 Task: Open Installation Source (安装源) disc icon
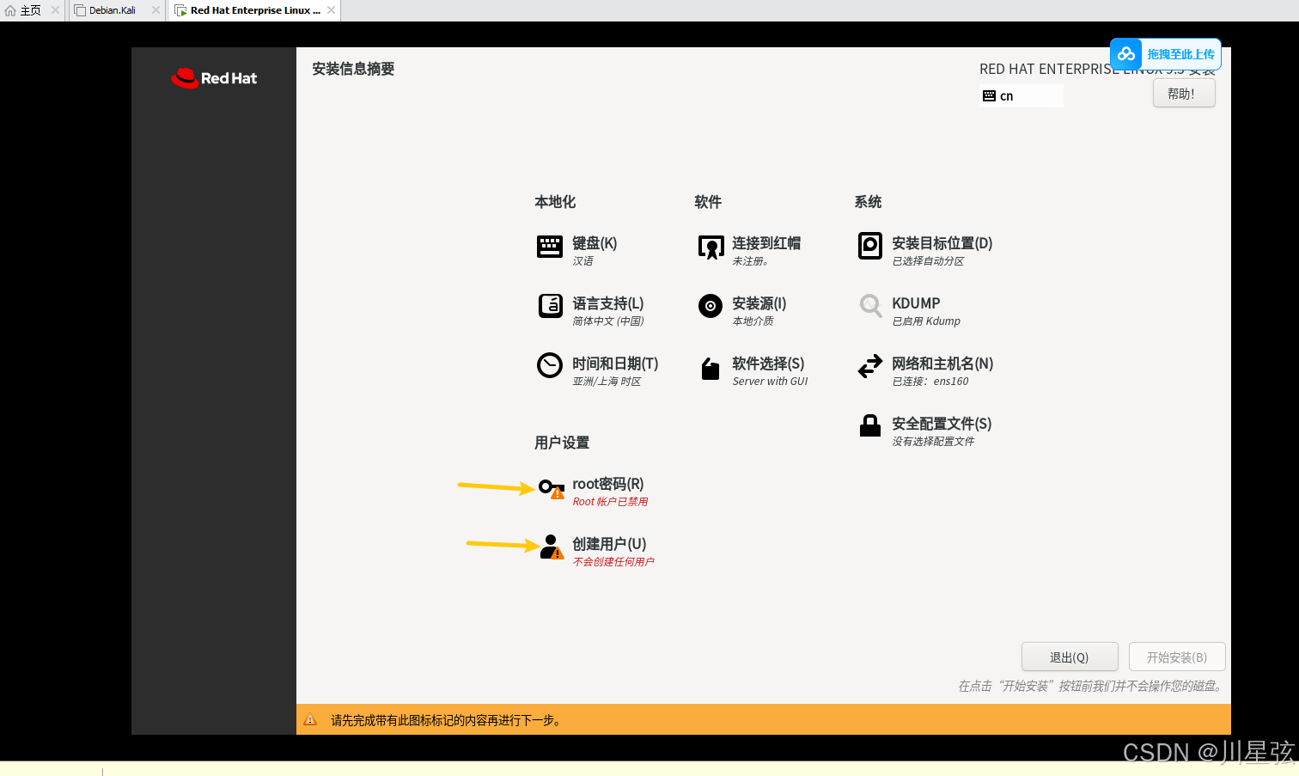[710, 306]
